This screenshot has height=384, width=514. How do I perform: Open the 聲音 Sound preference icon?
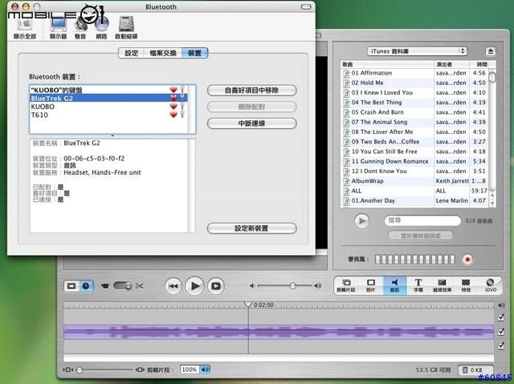coord(80,29)
